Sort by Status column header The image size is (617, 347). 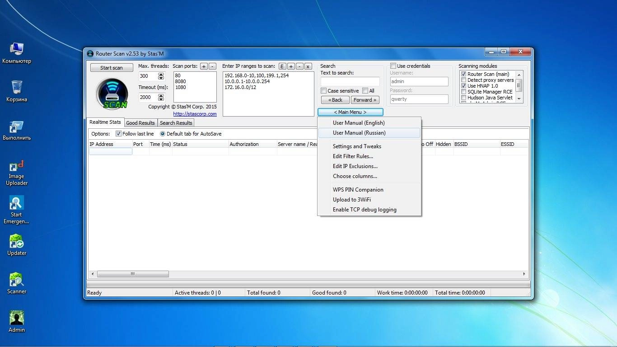[200, 144]
